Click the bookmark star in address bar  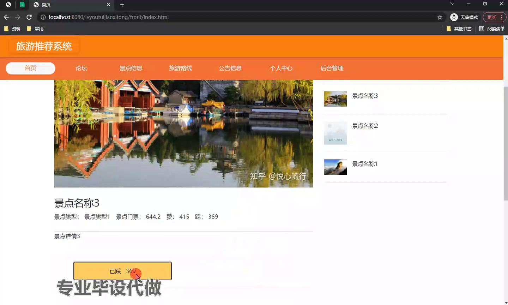(440, 17)
